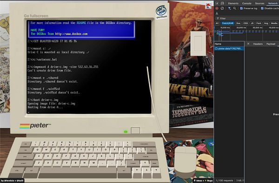Close the request details pane

[248, 44]
